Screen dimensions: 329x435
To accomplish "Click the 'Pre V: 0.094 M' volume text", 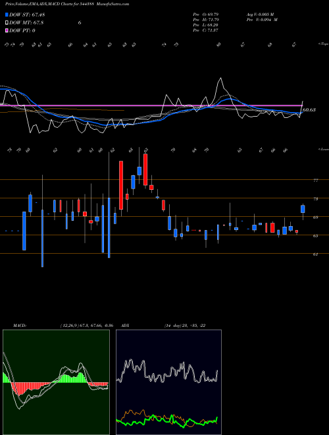I will coord(262,20).
